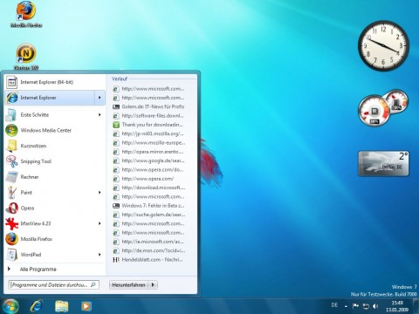Click the Paint icon in Start menu
Screen dimensions: 419x314
click(x=11, y=193)
